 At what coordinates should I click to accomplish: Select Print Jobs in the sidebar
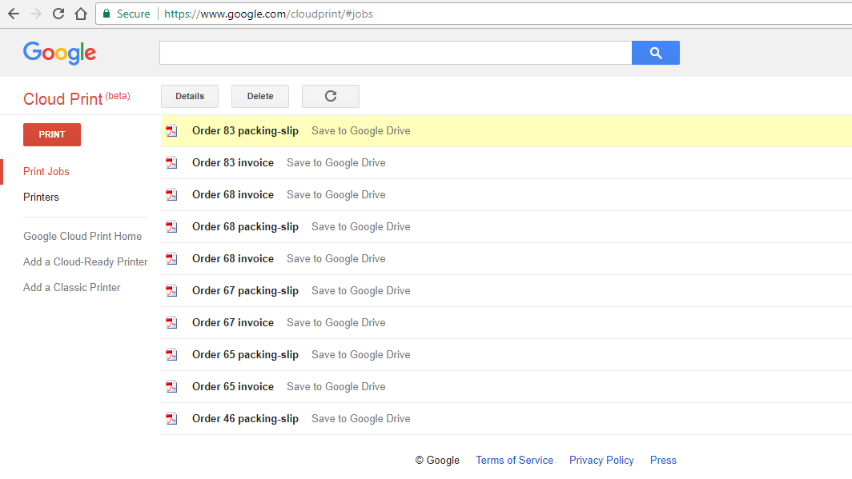point(46,171)
